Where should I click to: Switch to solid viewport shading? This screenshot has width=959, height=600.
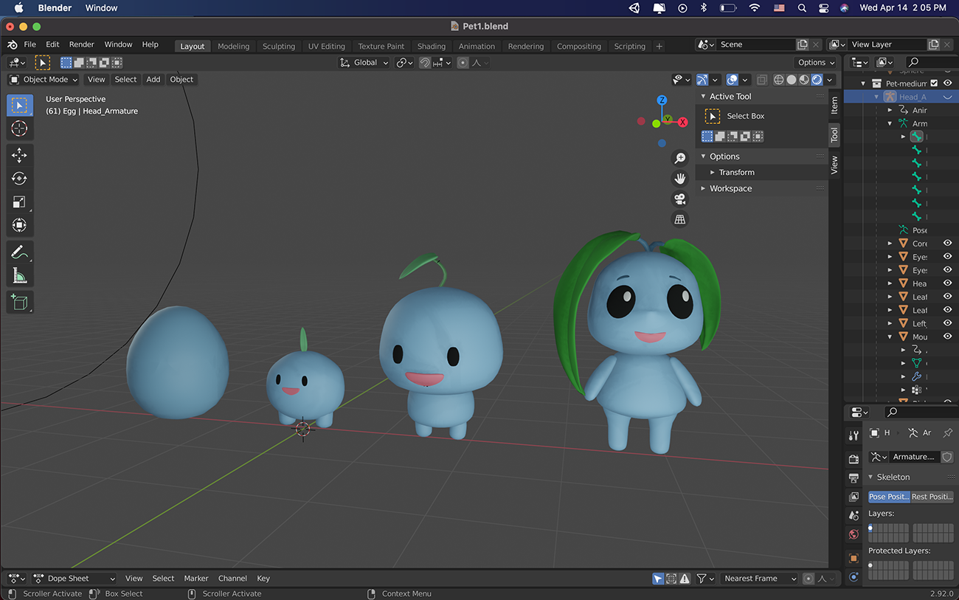click(x=792, y=80)
